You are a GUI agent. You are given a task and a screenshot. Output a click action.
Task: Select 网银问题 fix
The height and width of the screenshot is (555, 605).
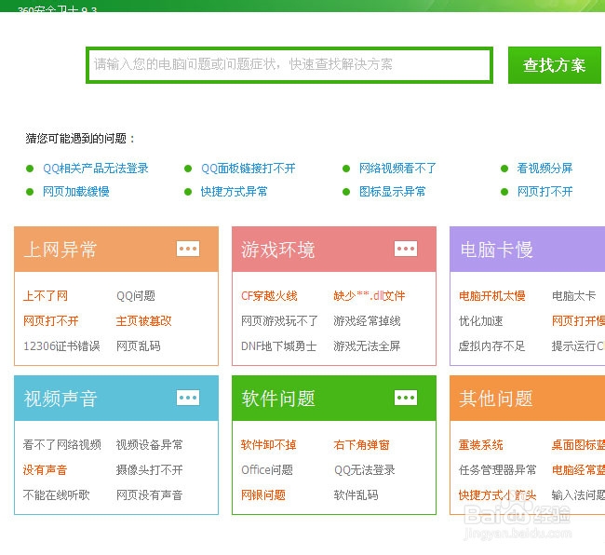pos(263,495)
